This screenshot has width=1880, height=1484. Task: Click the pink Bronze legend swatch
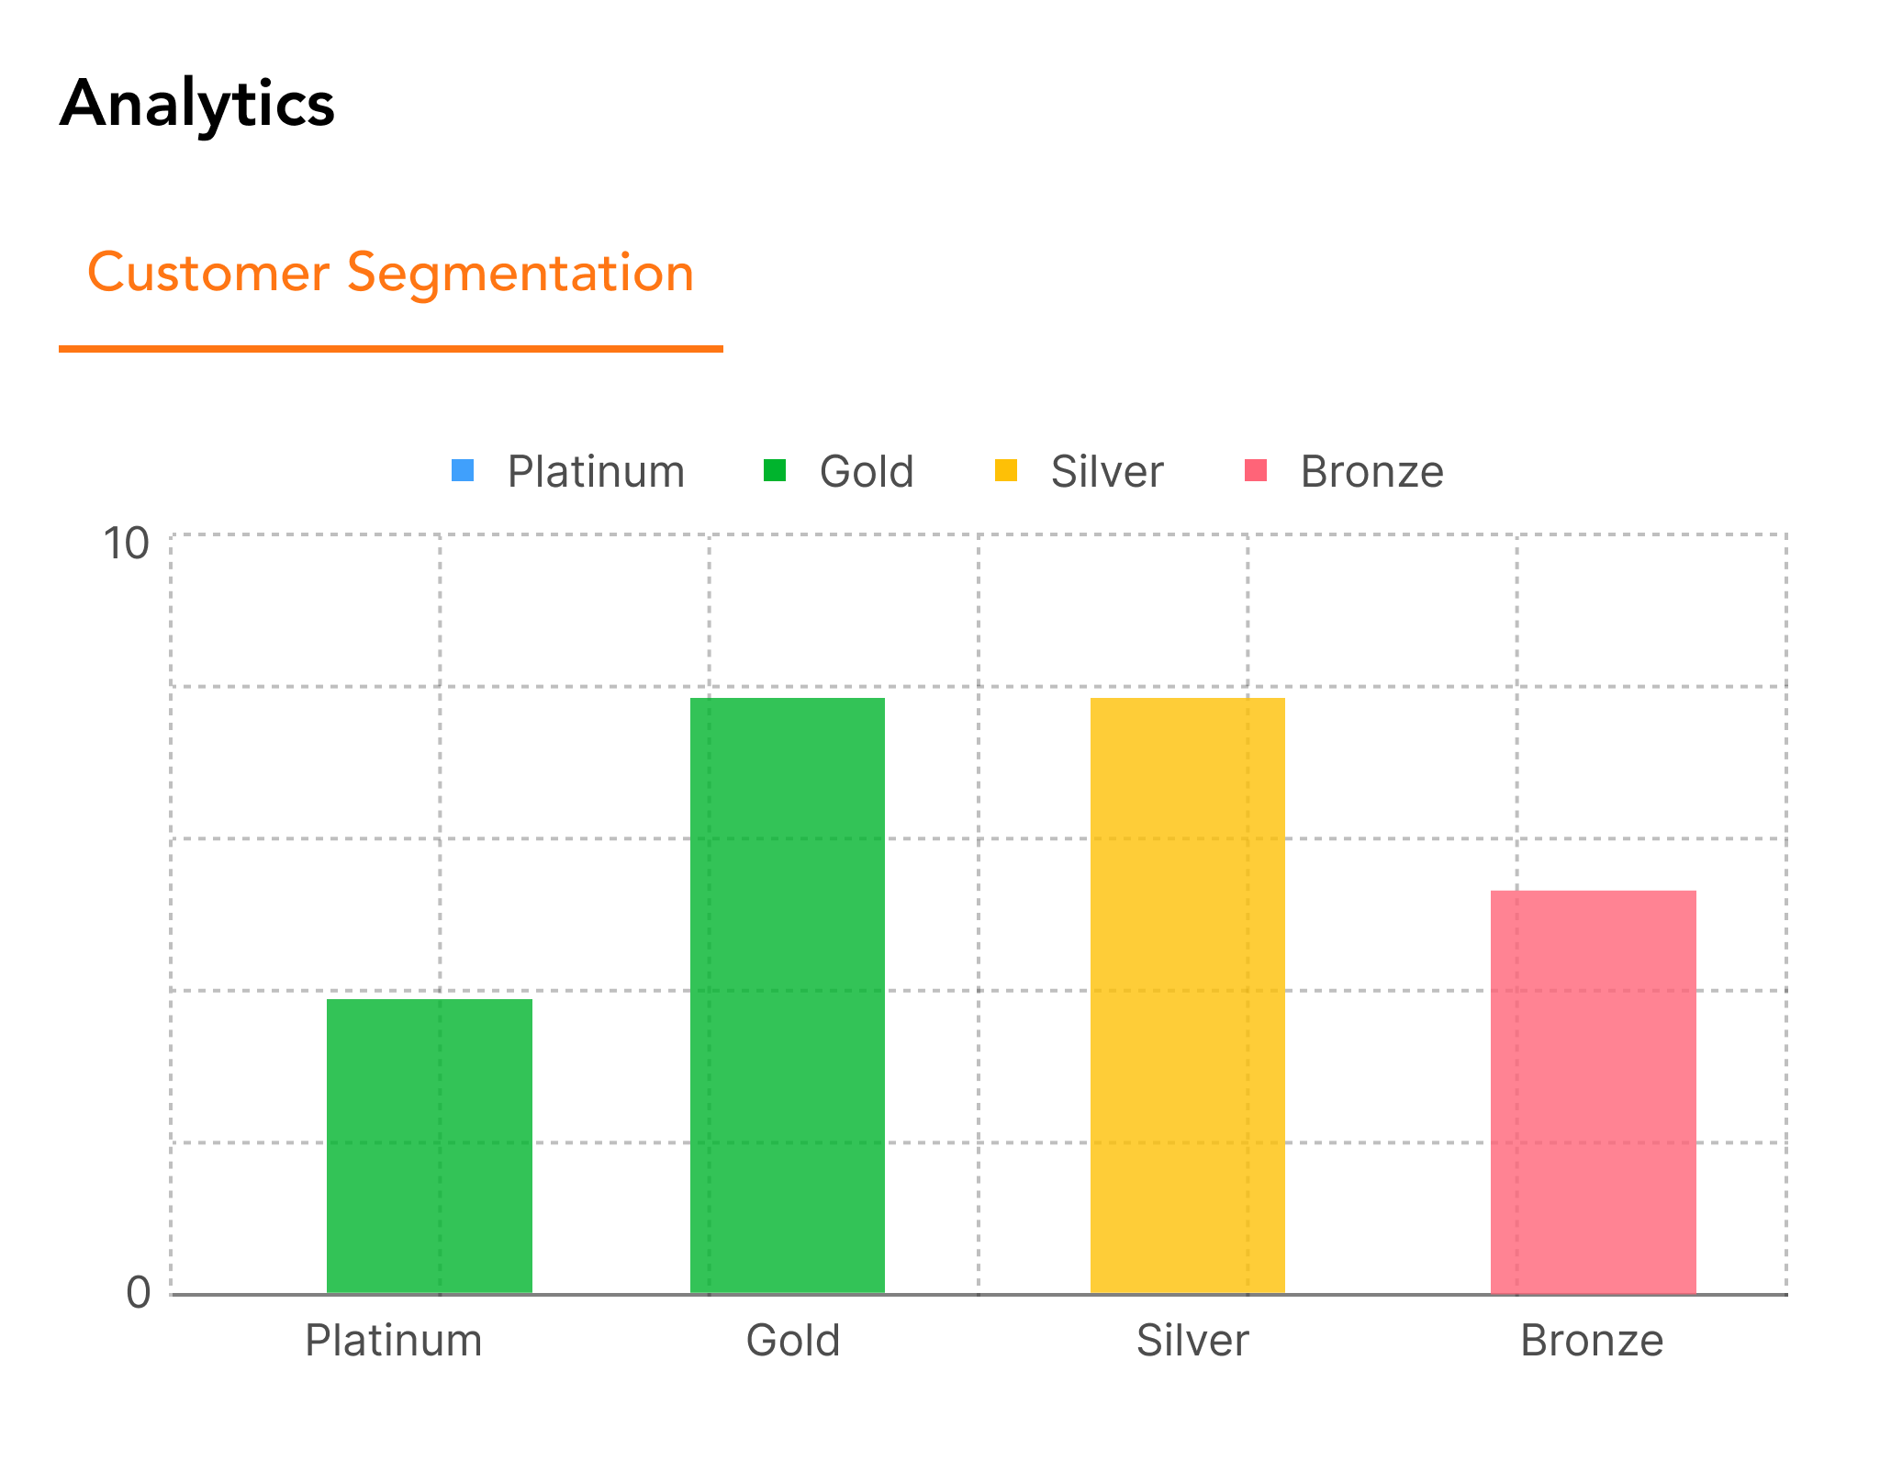1255,470
